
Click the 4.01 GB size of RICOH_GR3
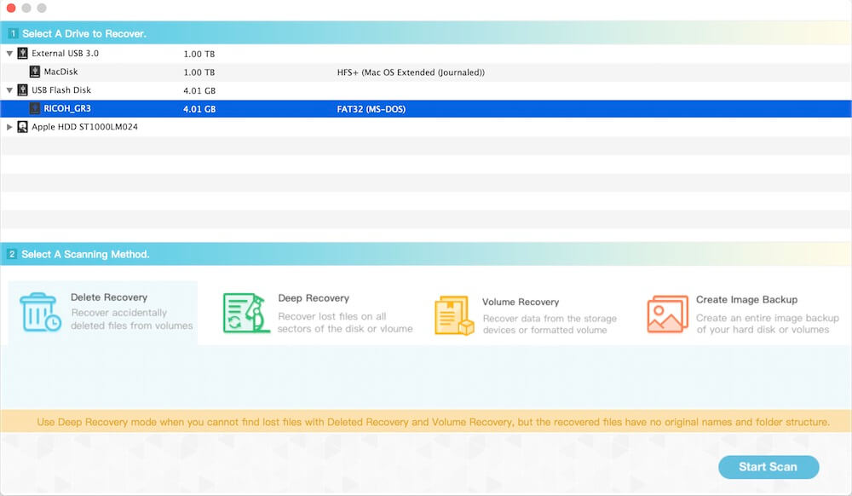tap(199, 109)
